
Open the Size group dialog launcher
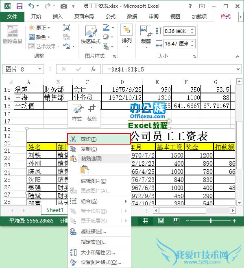(x=194, y=56)
